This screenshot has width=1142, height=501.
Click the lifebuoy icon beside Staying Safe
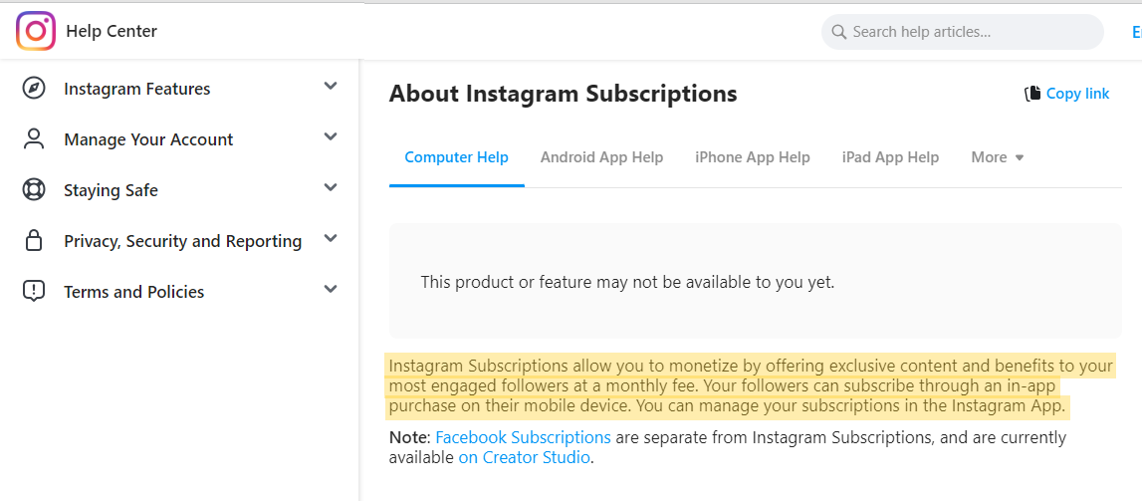click(34, 190)
